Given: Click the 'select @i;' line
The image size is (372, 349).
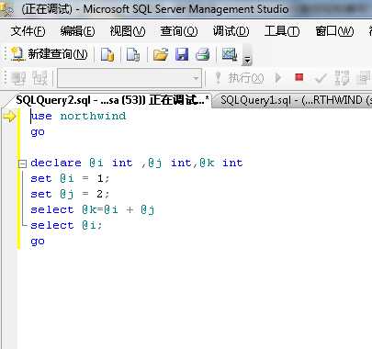Looking at the screenshot, I should point(66,225).
